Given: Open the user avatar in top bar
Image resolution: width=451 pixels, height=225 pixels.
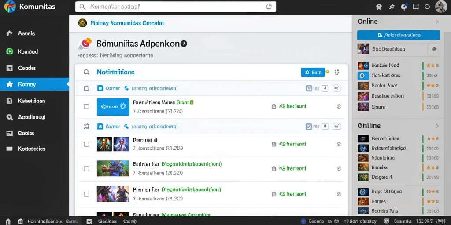Looking at the screenshot, I should tap(441, 7).
